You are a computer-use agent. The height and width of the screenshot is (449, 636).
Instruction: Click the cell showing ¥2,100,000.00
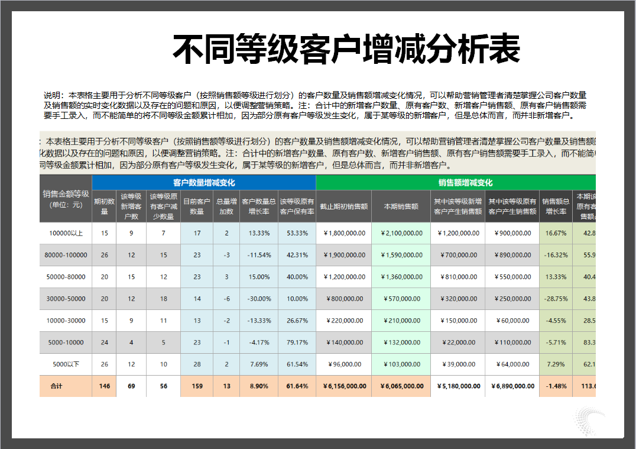(x=401, y=233)
